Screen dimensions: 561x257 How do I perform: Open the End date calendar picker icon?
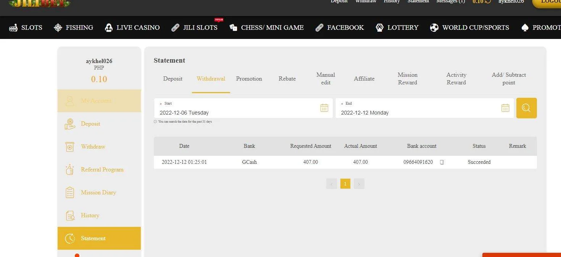505,108
